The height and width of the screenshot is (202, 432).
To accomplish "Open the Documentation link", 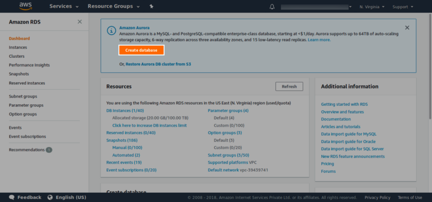I will 336,119.
